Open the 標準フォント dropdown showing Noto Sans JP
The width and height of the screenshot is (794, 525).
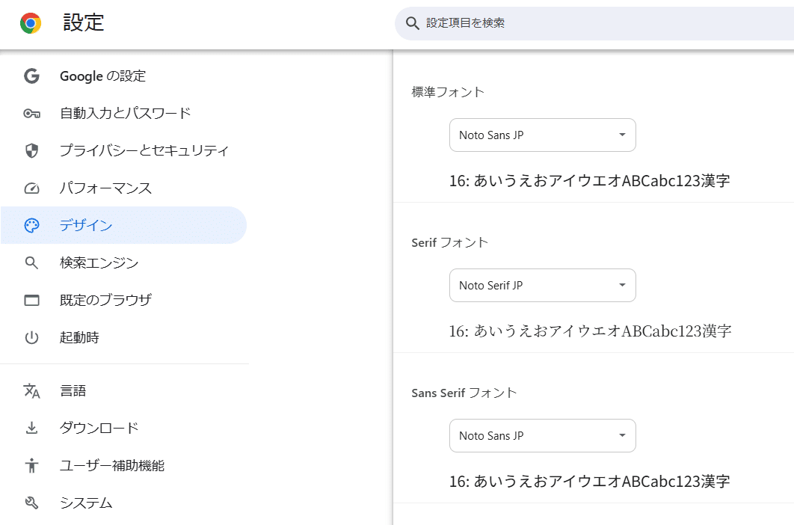pos(542,135)
